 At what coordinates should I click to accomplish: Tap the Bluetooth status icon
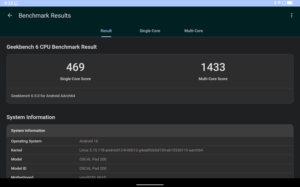(x=275, y=3)
